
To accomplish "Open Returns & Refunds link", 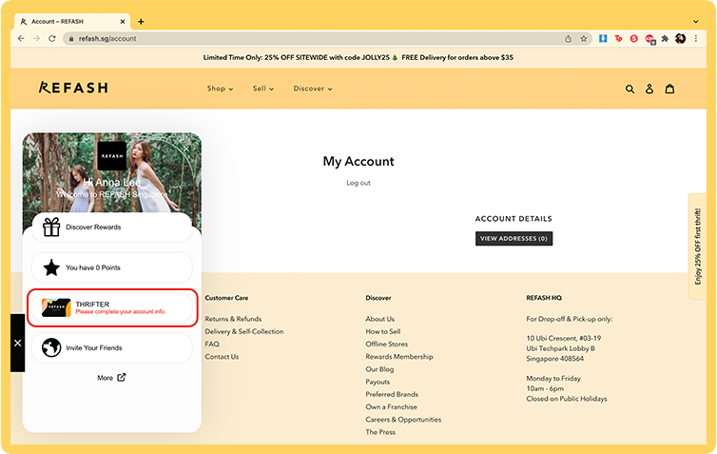I will point(233,319).
